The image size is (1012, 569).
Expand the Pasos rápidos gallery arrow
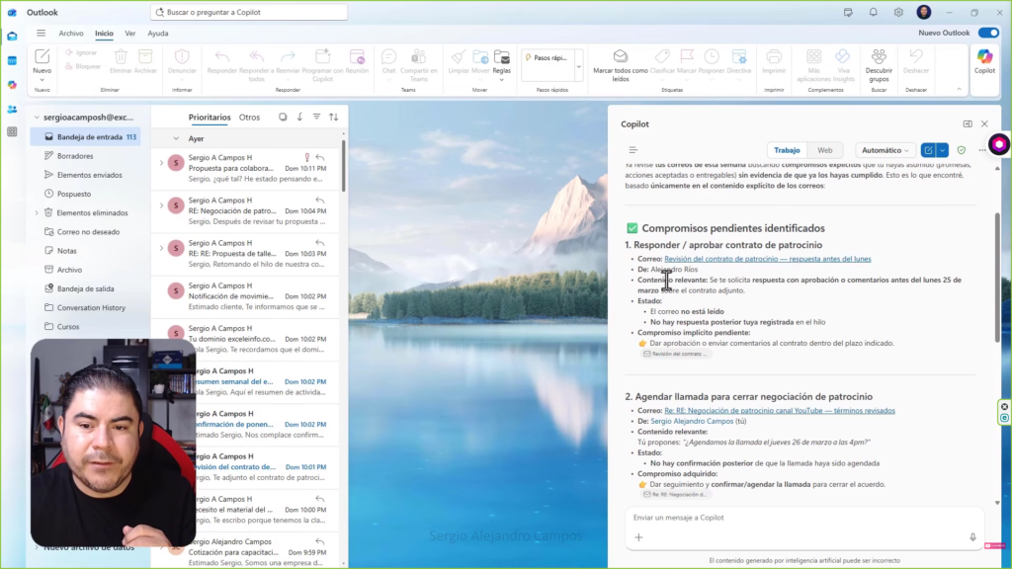[x=578, y=66]
